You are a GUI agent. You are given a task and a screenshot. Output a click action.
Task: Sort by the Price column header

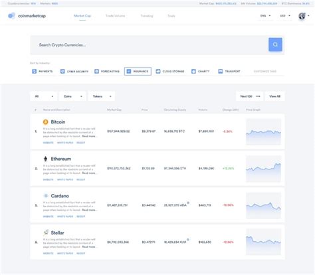coord(144,110)
